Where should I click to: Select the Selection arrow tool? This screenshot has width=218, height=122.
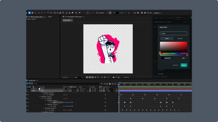click(x=30, y=13)
